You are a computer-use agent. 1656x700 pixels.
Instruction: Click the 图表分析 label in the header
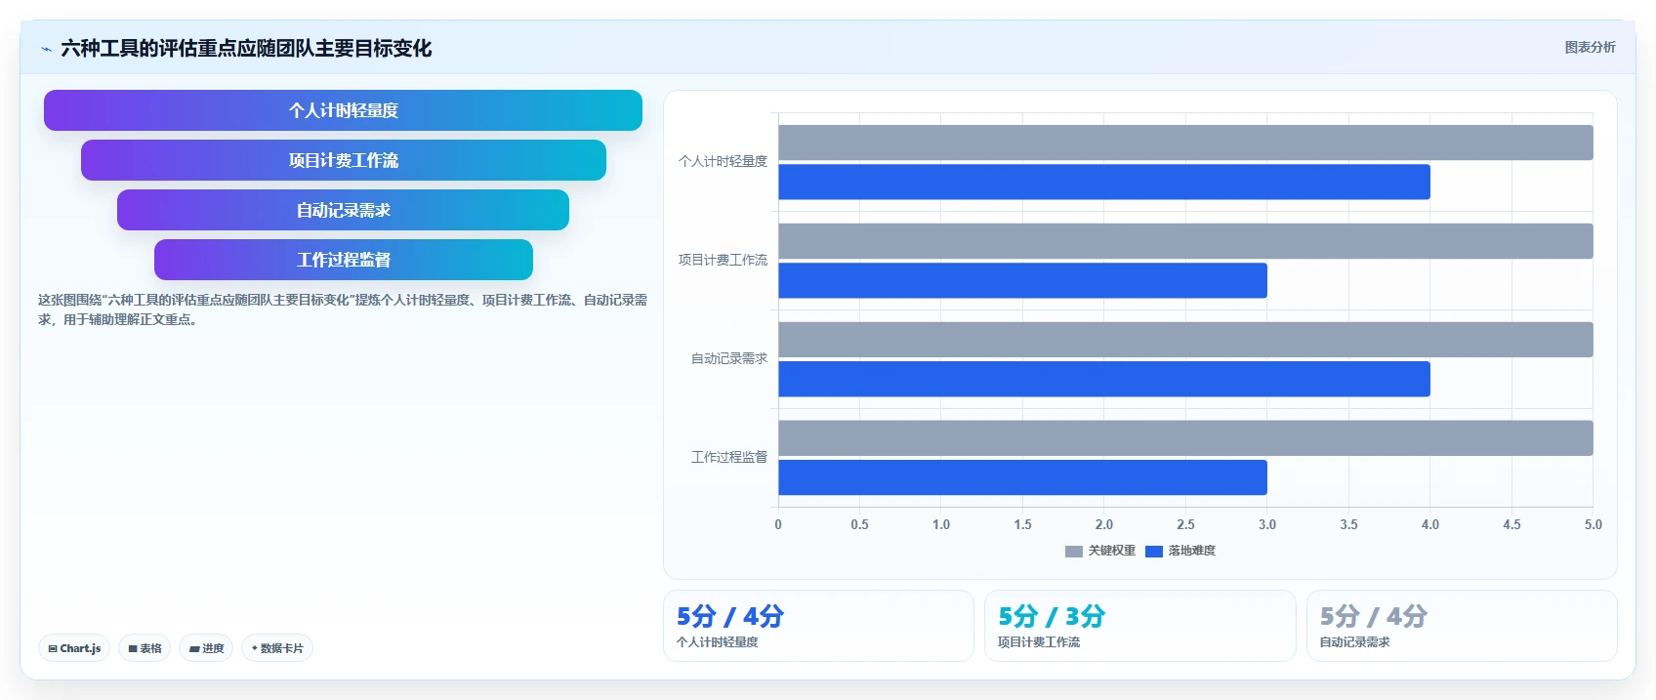(1590, 47)
